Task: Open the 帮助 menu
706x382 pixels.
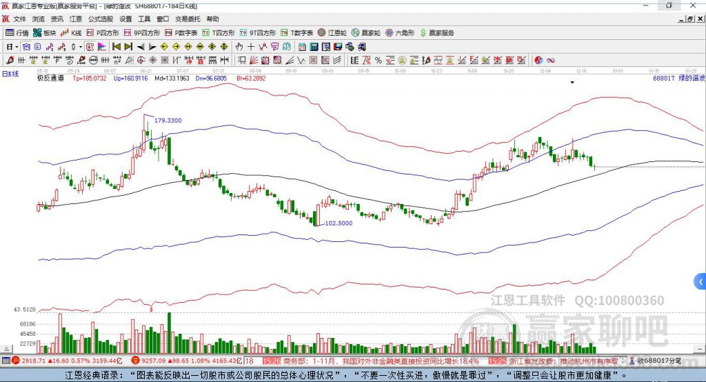Action: [212, 19]
